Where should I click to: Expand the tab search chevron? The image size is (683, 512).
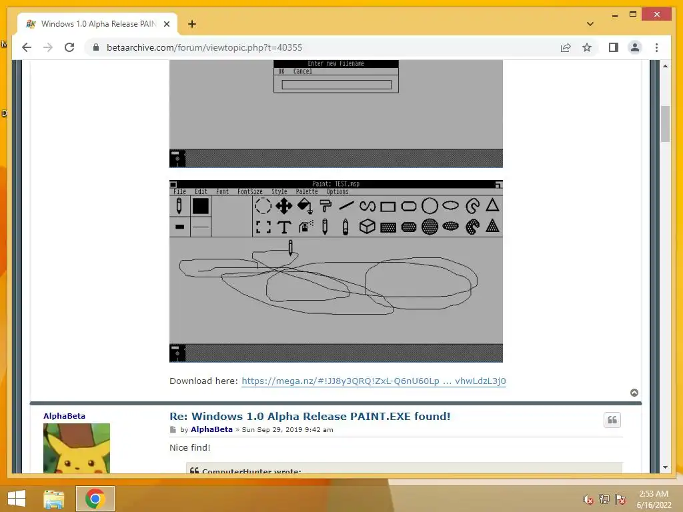click(x=590, y=24)
